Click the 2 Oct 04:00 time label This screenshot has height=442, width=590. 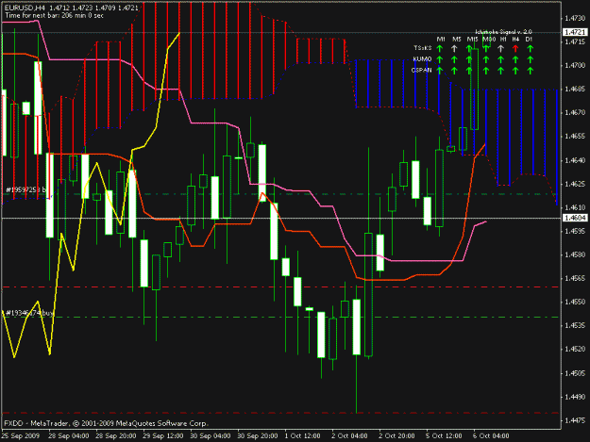click(x=349, y=435)
